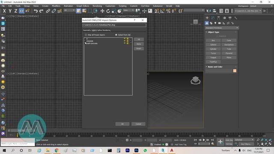The width and height of the screenshot is (274, 154).
Task: Toggle the X axis constraint
Action: click(4, 11)
